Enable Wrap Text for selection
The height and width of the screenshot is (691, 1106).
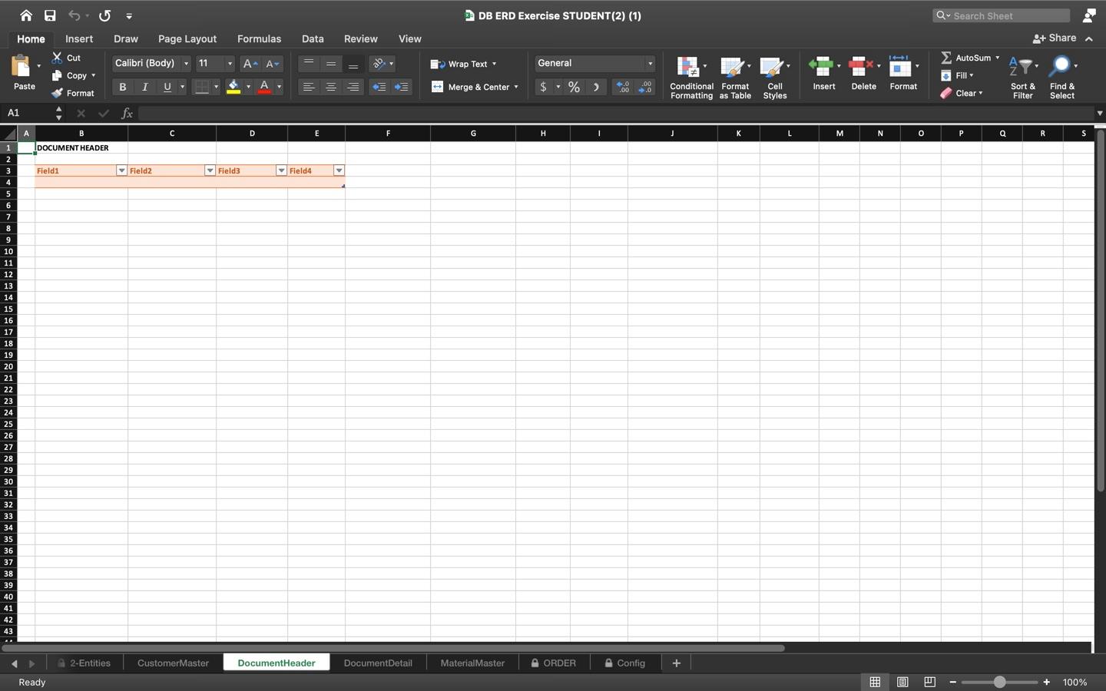pyautogui.click(x=465, y=64)
